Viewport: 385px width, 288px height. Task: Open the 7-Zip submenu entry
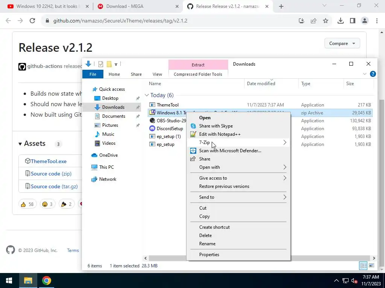[238, 142]
